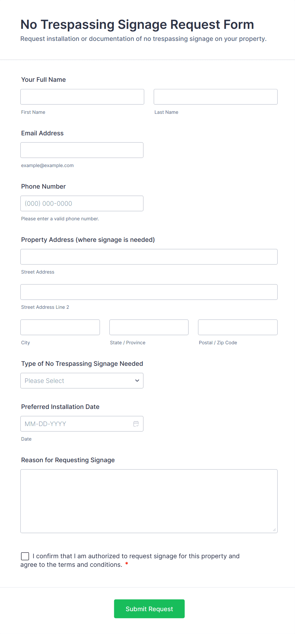This screenshot has width=295, height=634.
Task: Click the Reason for Requesting Signage textarea
Action: coord(149,501)
